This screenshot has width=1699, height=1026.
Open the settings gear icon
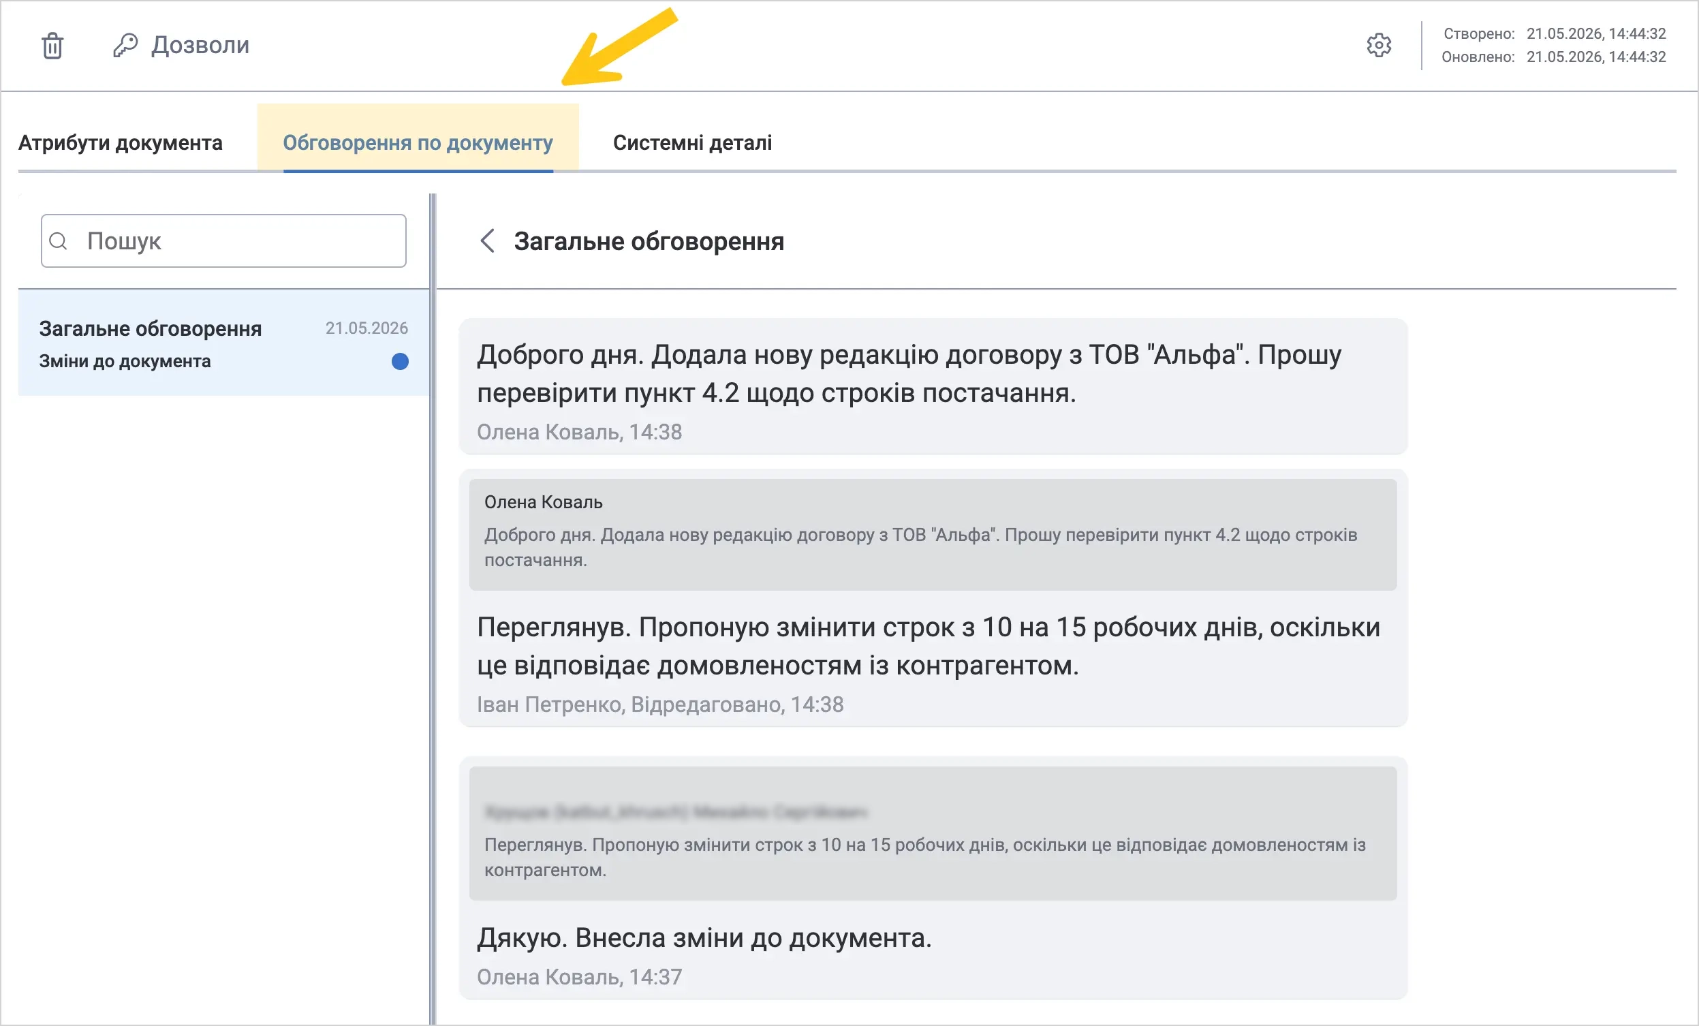point(1379,46)
